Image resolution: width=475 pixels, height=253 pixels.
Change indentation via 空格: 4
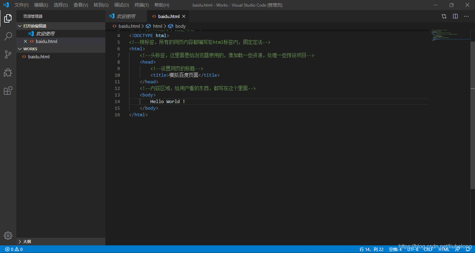pyautogui.click(x=395, y=249)
